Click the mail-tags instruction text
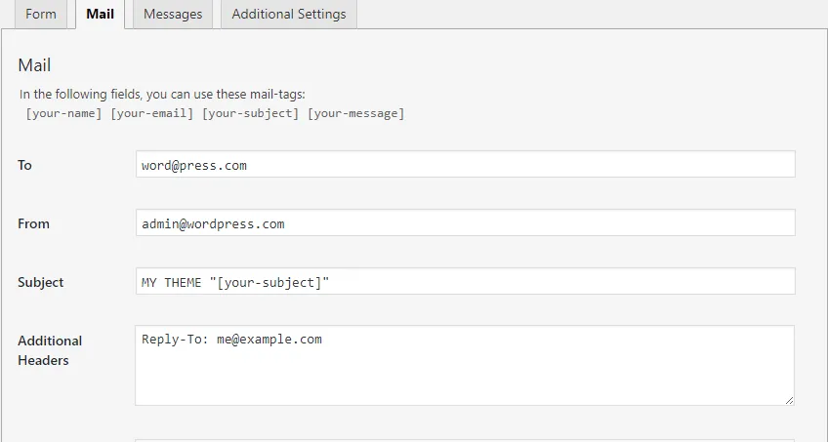Viewport: 828px width, 442px height. [163, 95]
